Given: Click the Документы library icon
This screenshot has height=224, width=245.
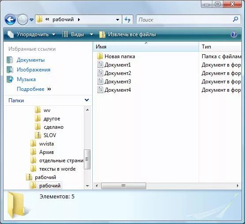Looking at the screenshot, I should tap(10, 60).
